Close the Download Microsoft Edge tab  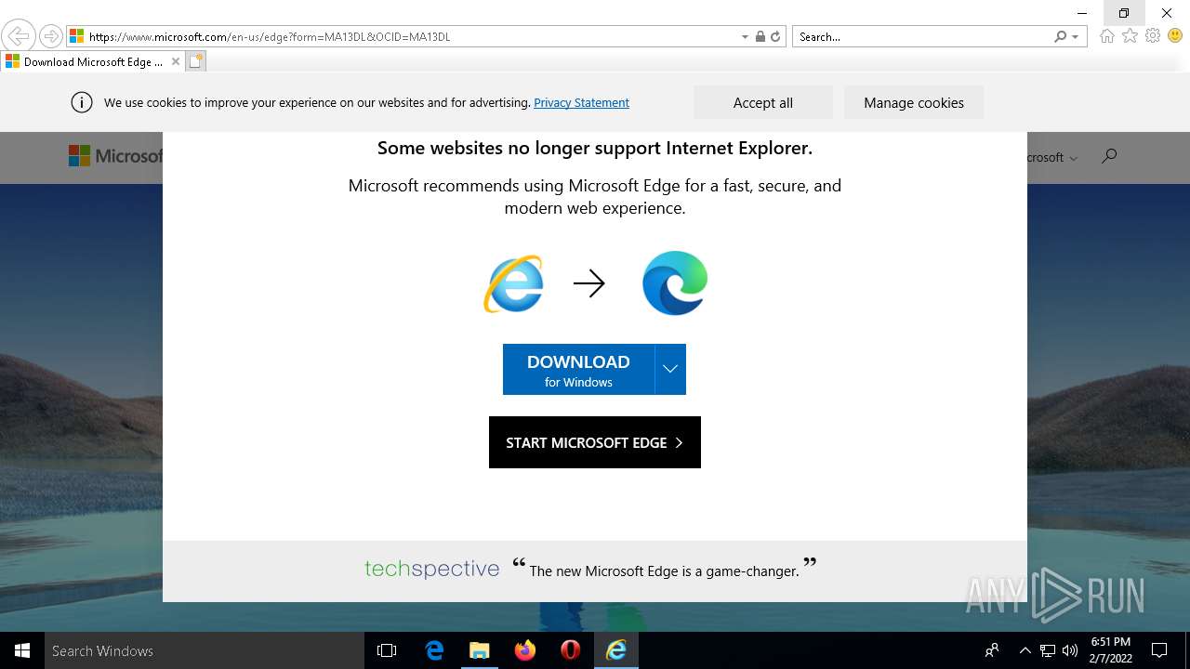tap(176, 62)
